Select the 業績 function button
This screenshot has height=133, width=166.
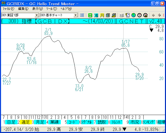click(x=55, y=122)
